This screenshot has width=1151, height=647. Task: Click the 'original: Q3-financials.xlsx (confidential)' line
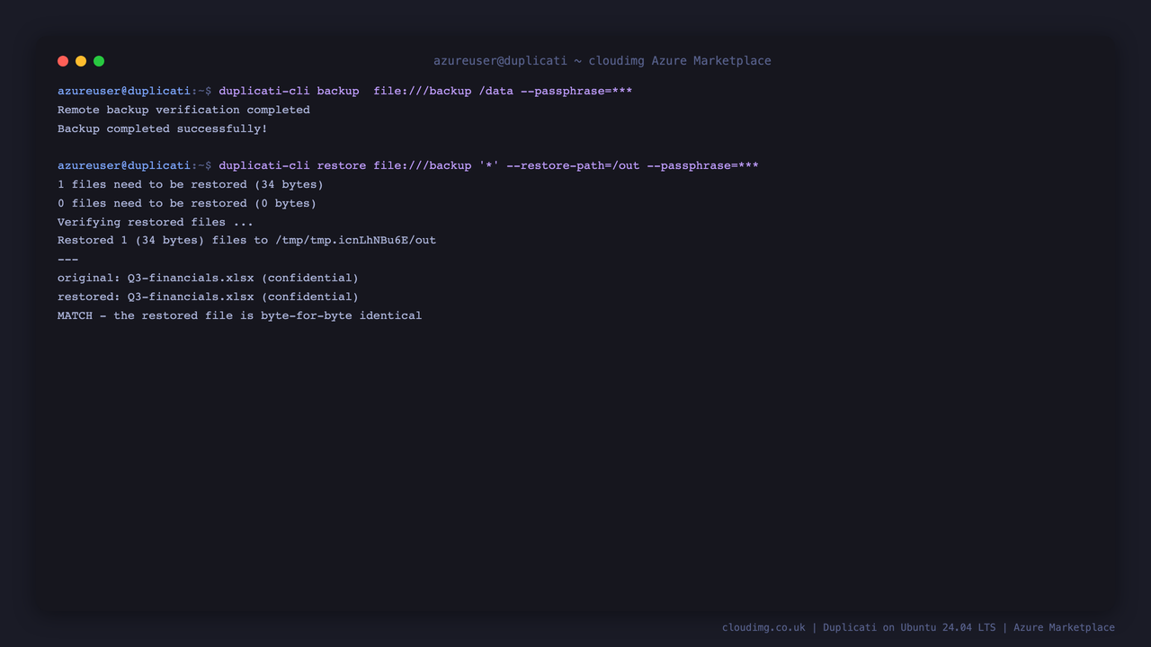point(208,278)
